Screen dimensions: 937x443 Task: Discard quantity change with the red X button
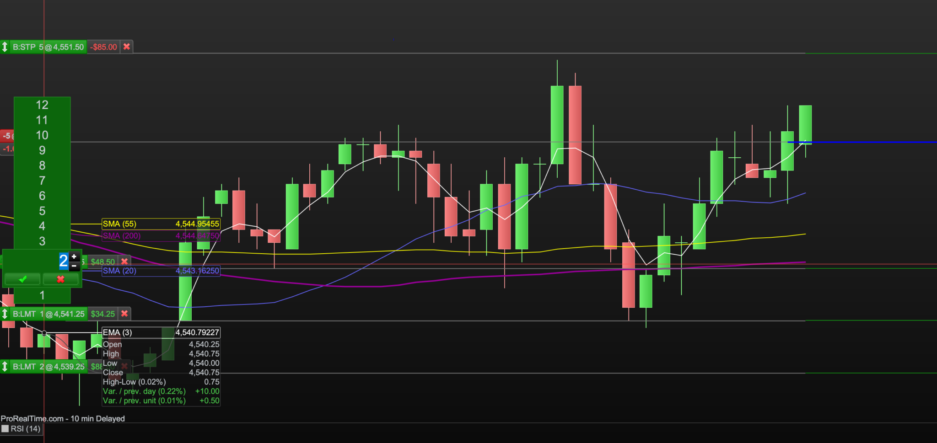(x=60, y=279)
